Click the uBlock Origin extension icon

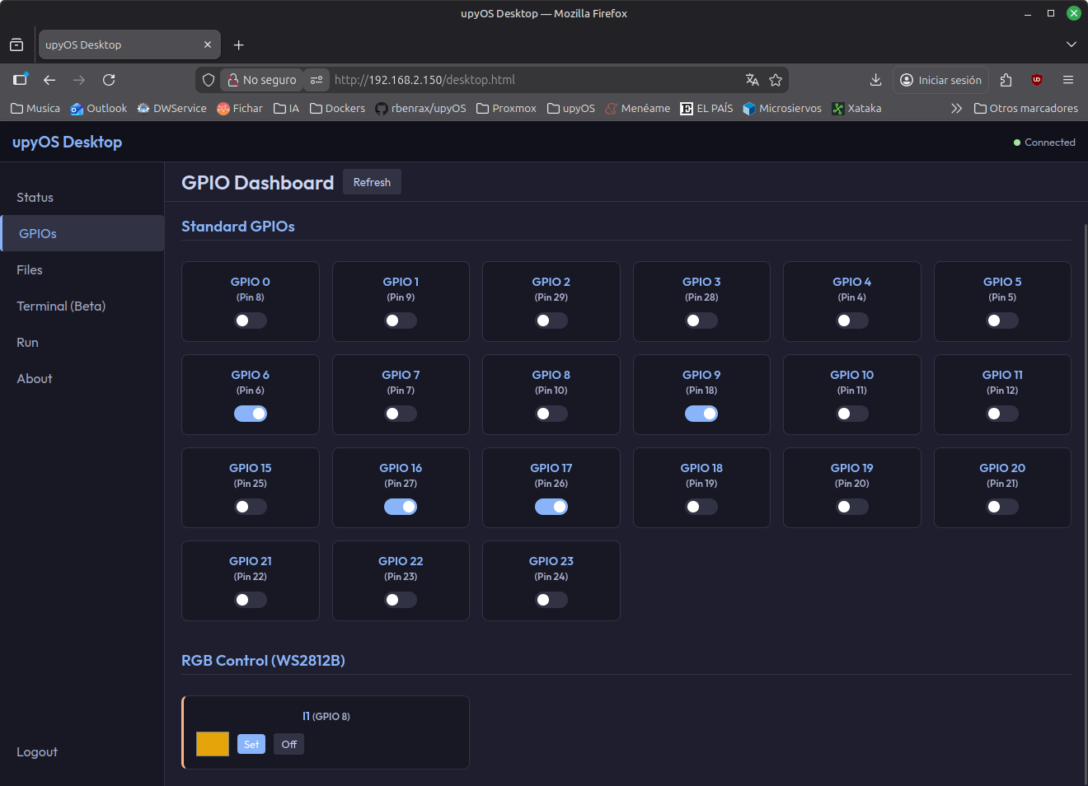point(1037,80)
